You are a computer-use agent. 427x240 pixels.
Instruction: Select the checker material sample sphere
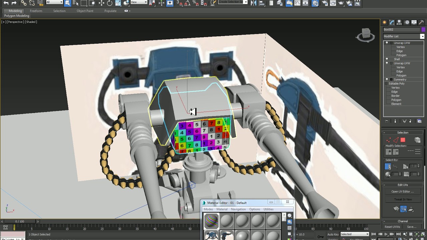tap(211, 221)
